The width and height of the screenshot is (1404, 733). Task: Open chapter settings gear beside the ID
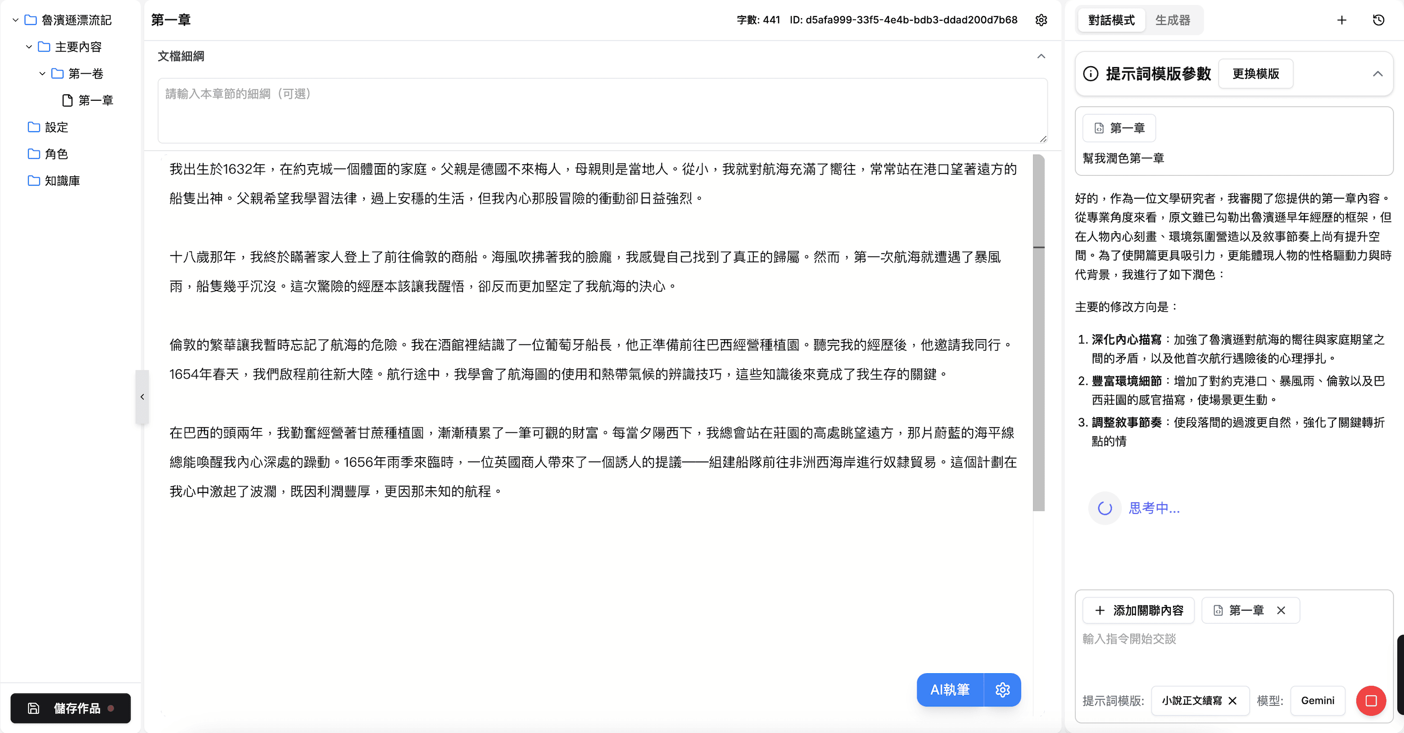[x=1041, y=20]
